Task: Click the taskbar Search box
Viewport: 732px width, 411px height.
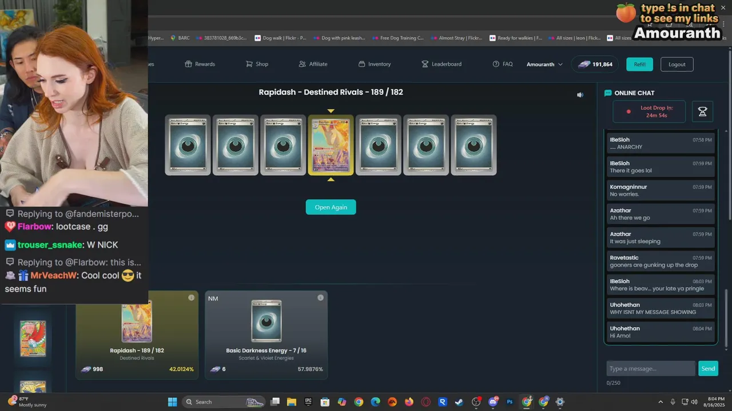Action: pyautogui.click(x=224, y=402)
